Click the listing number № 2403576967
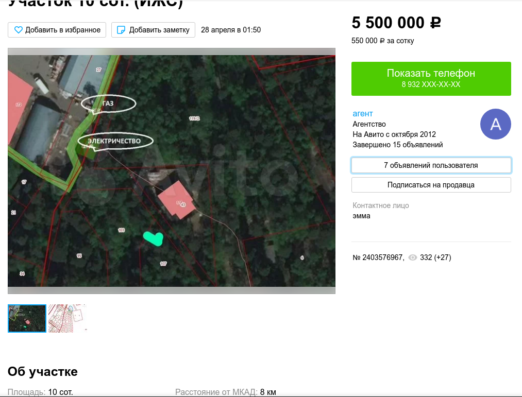Viewport: 522px width, 397px height. point(378,257)
